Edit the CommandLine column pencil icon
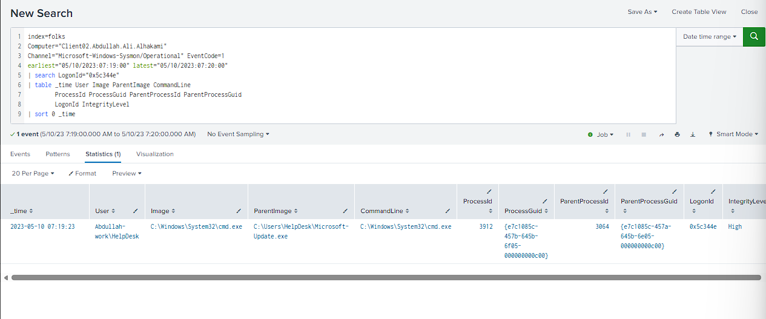766x319 pixels. click(x=448, y=211)
